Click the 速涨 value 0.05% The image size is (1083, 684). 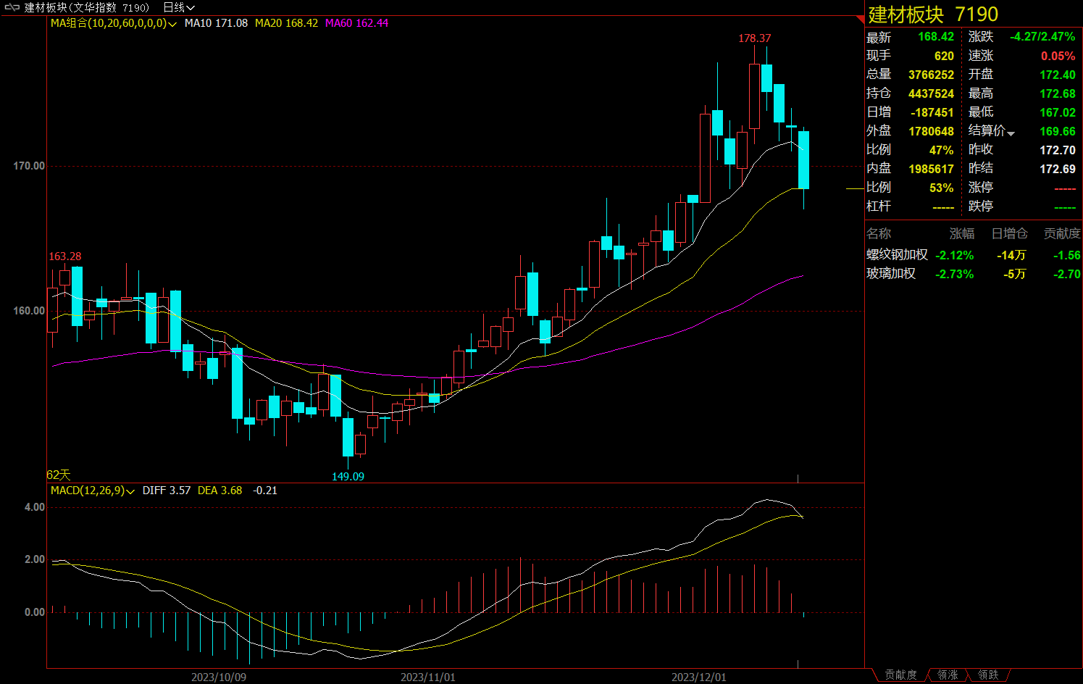click(x=1058, y=56)
